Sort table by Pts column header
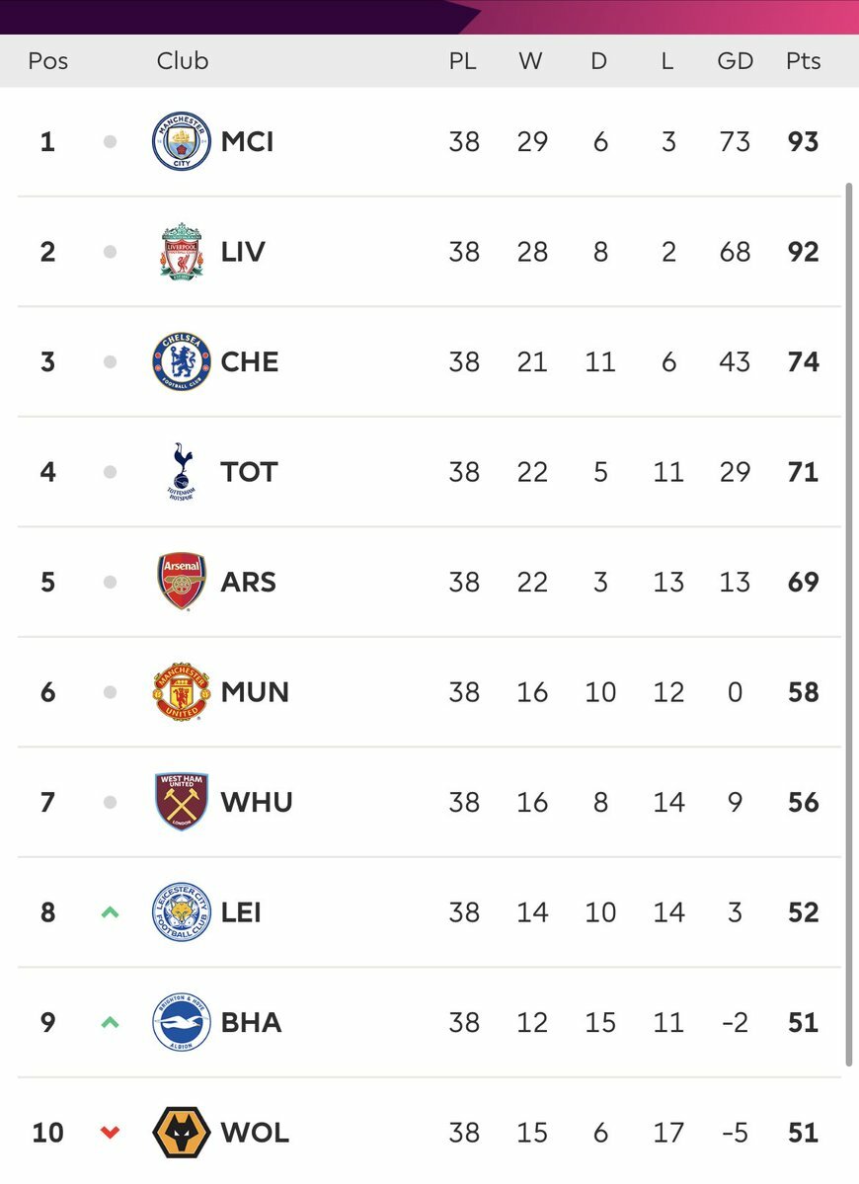Image resolution: width=859 pixels, height=1184 pixels. [x=803, y=60]
